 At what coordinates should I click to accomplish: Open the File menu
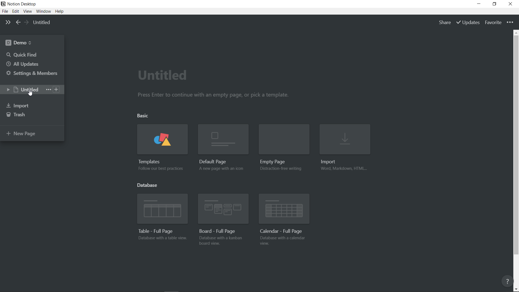(x=5, y=11)
